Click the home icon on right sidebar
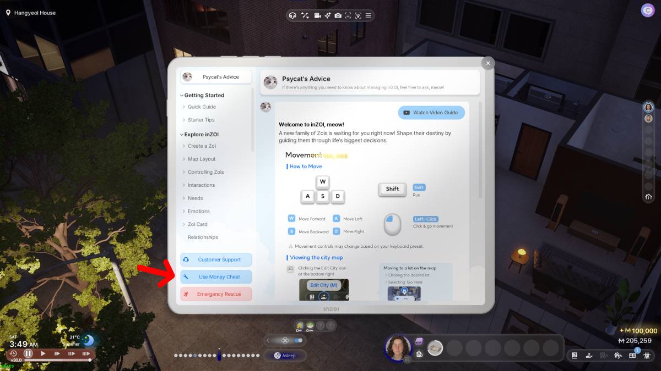This screenshot has width=661, height=371. pyautogui.click(x=648, y=197)
